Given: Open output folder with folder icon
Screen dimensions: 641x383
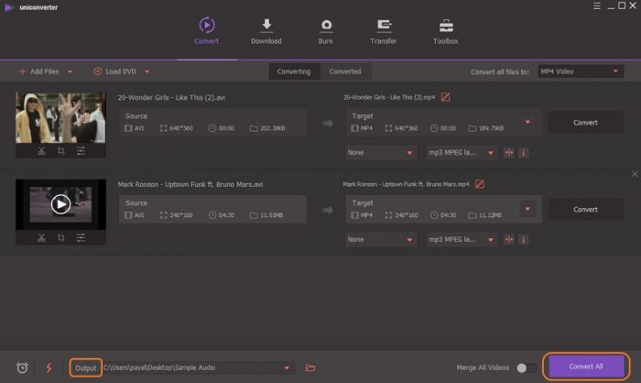Looking at the screenshot, I should pyautogui.click(x=310, y=367).
